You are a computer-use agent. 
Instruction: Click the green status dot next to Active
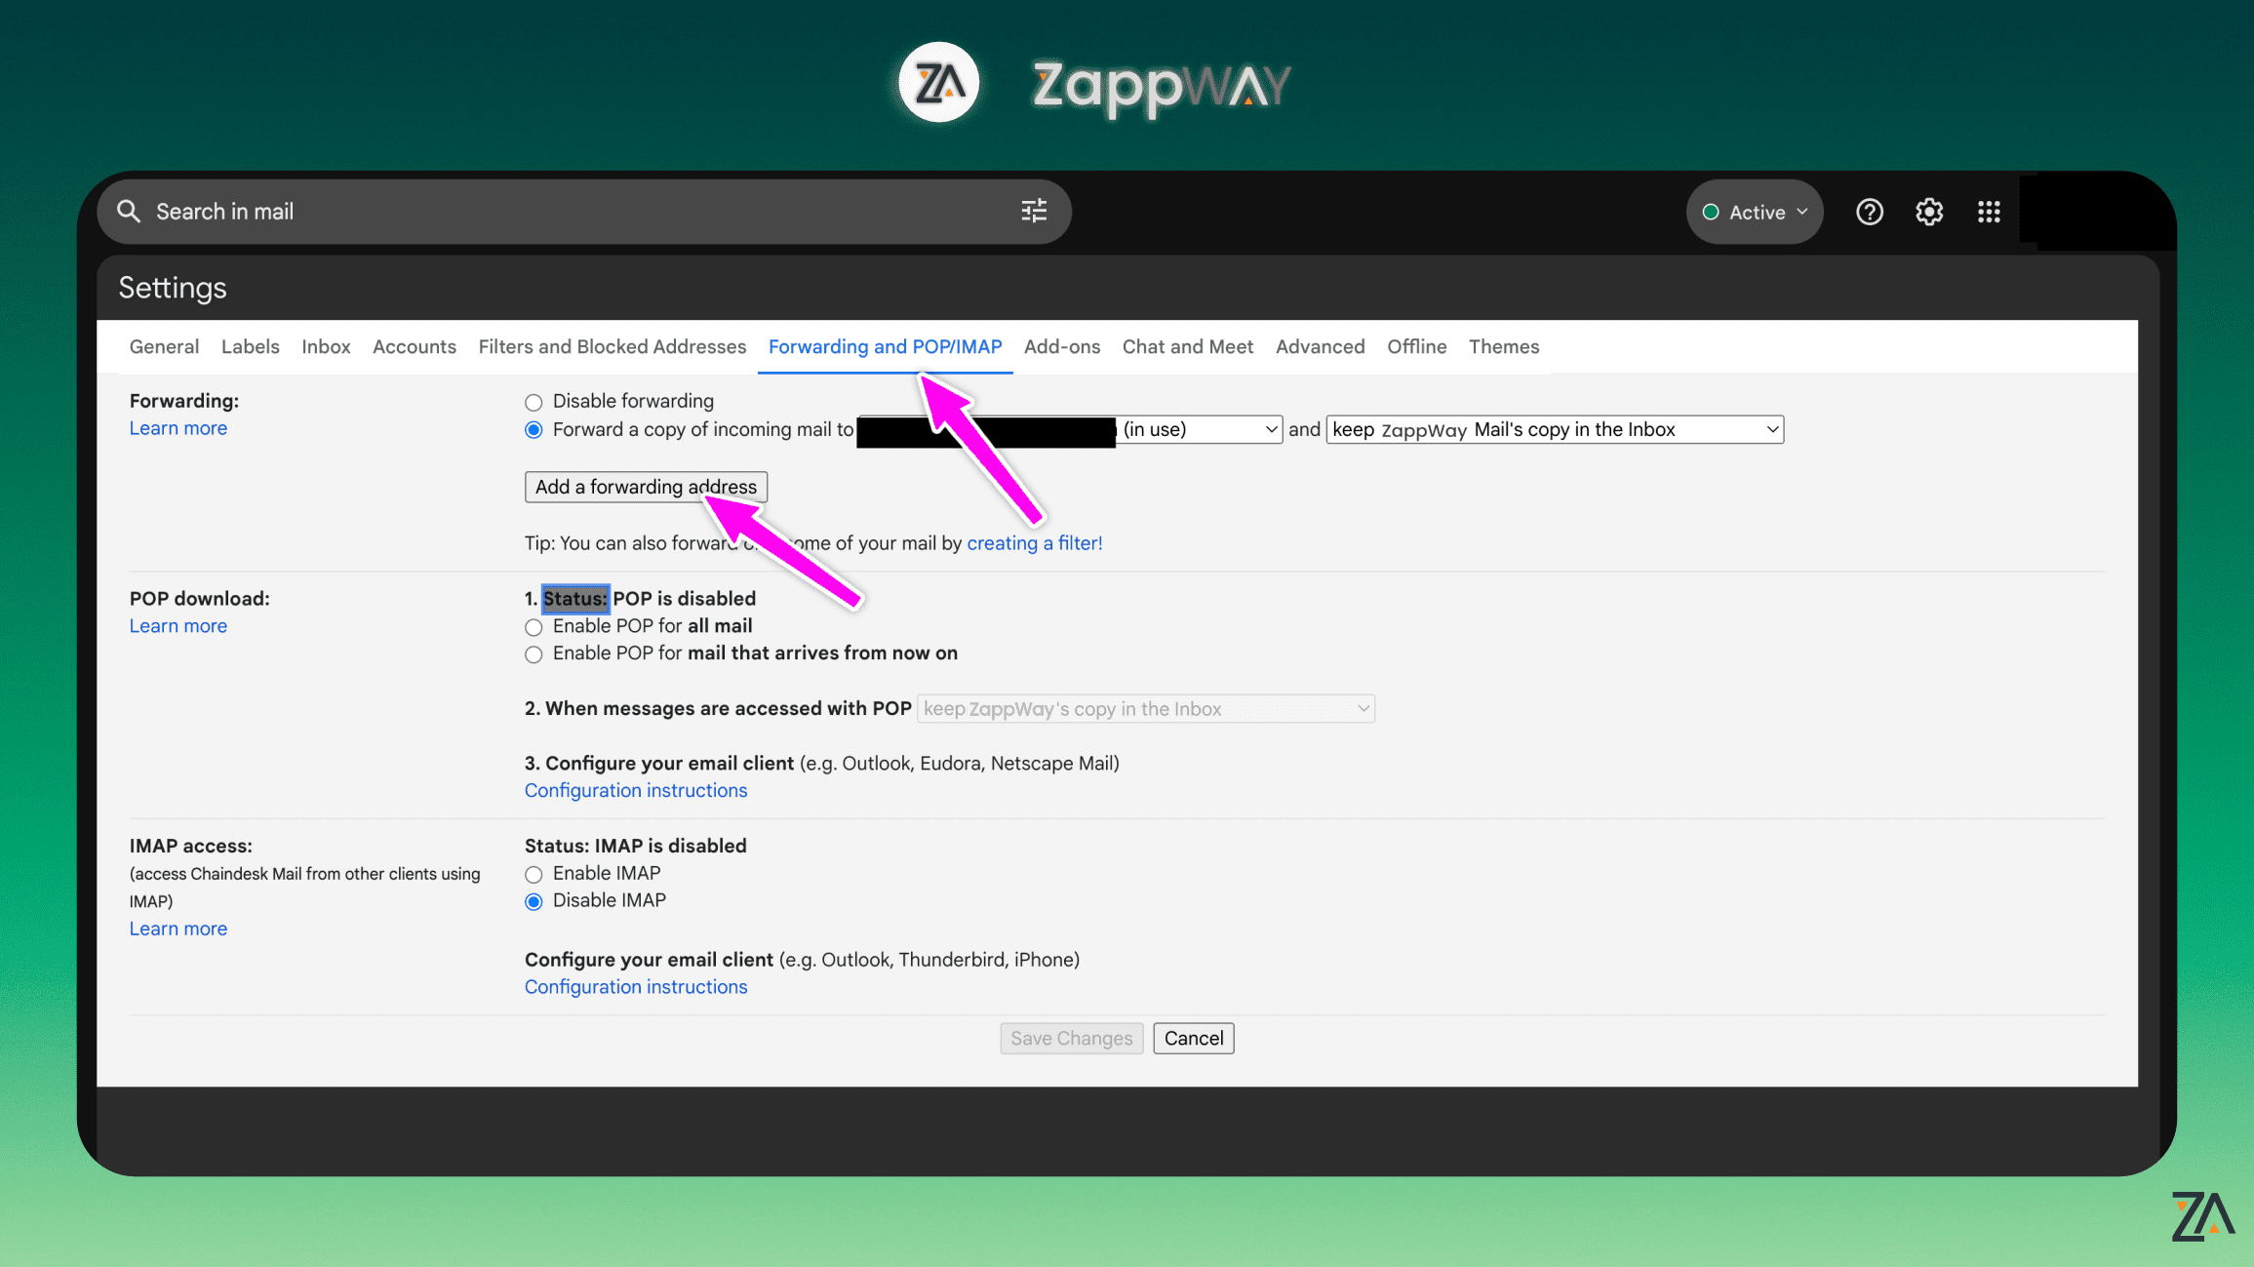click(1710, 212)
